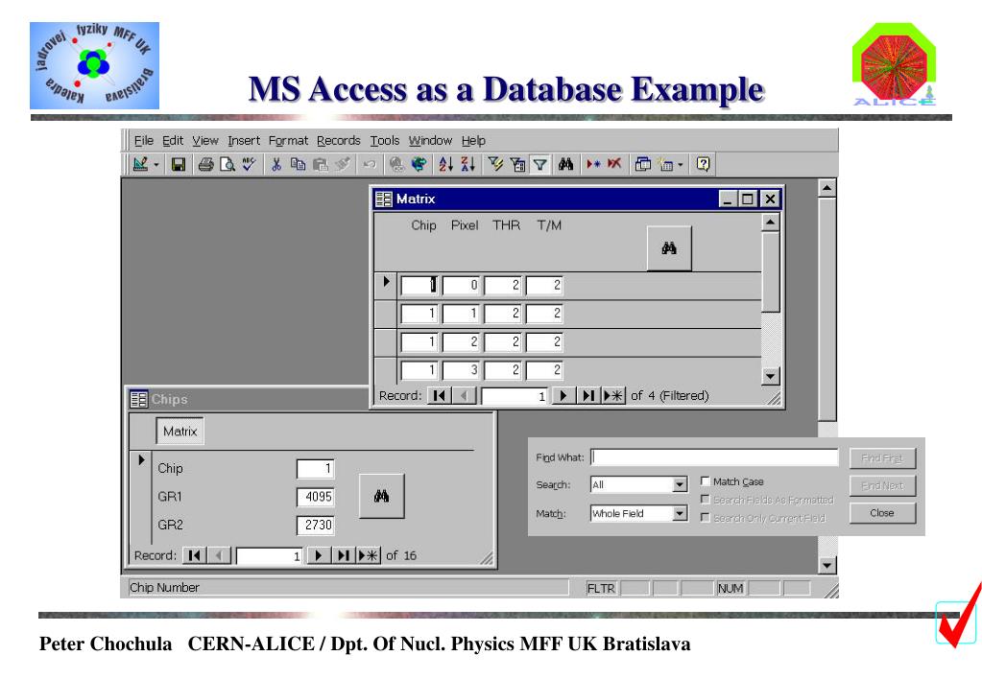Open the Search dropdown showing All

681,484
